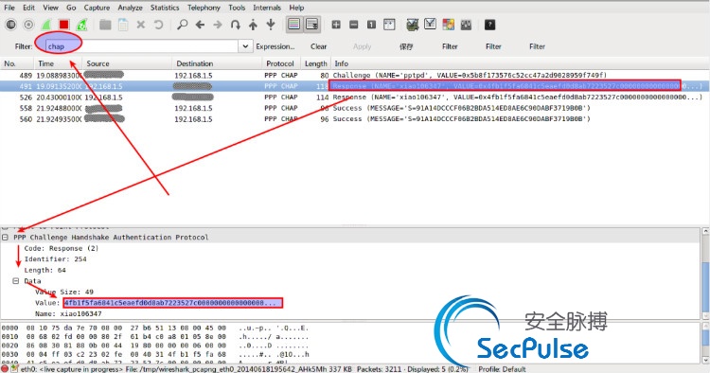
Task: Open the File menu
Action: point(9,8)
